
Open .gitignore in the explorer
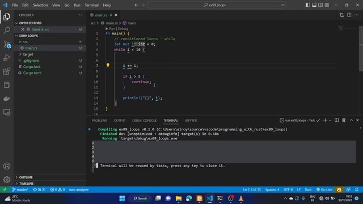point(31,61)
